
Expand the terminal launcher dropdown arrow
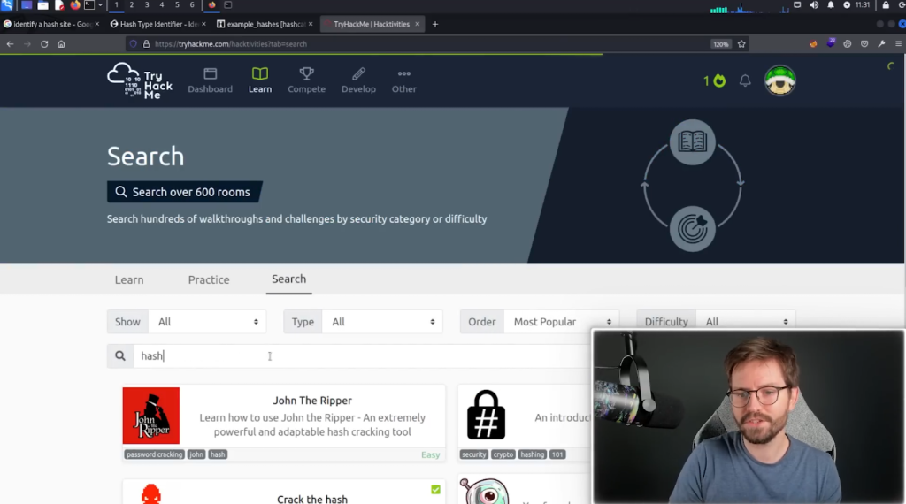click(100, 5)
